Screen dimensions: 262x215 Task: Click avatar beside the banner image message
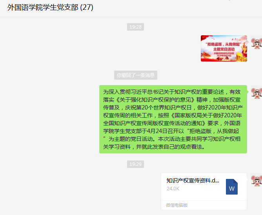257,42
